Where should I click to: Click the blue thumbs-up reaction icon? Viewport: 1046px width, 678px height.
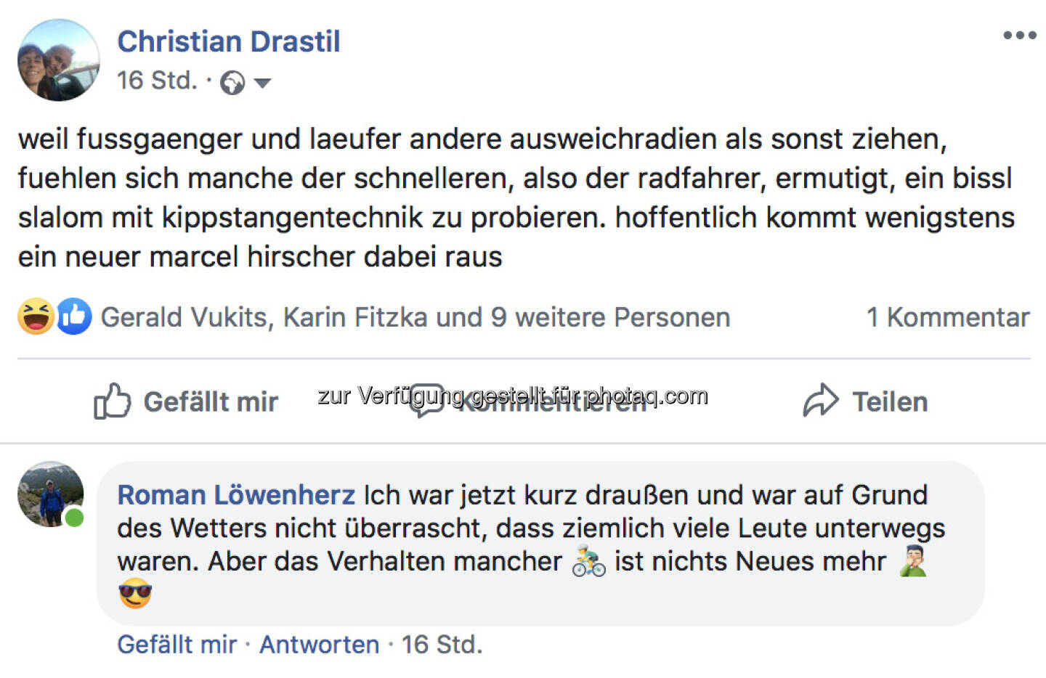[x=74, y=316]
